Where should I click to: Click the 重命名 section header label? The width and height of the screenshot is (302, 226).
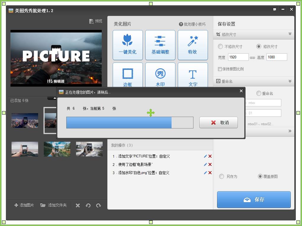click(x=227, y=82)
